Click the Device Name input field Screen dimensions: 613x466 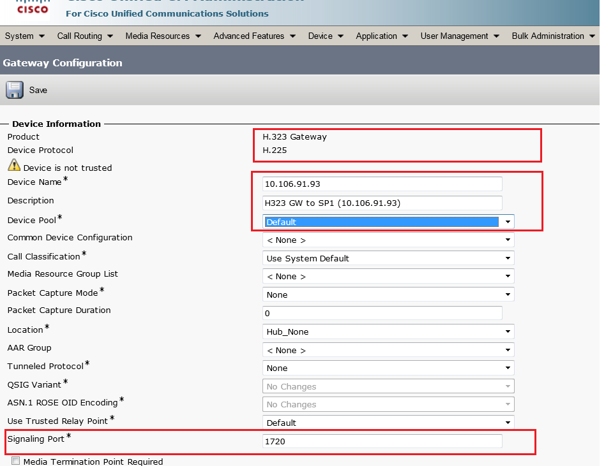click(x=382, y=184)
